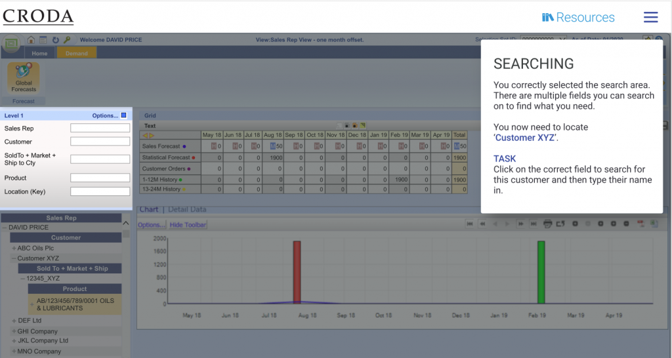Open Global Forecasts

click(24, 77)
